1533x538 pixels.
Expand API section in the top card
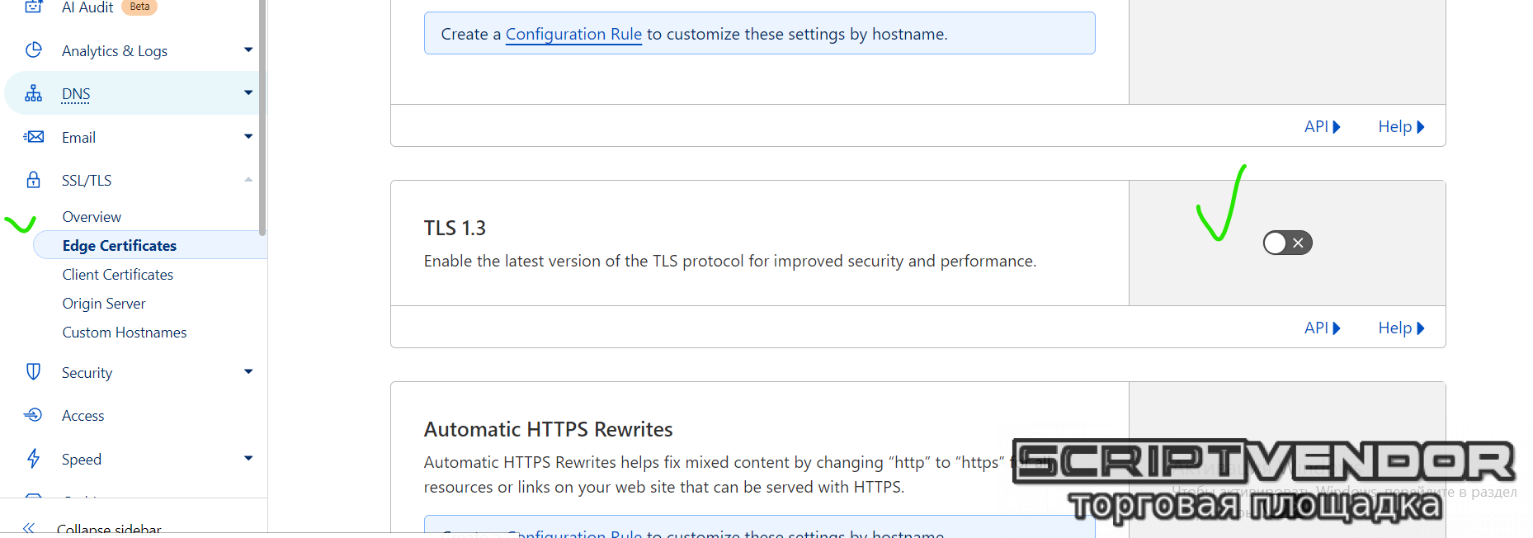coord(1323,126)
